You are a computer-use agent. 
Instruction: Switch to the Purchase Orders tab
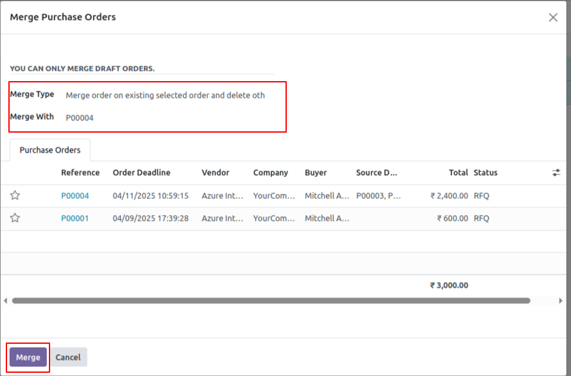[x=50, y=150]
